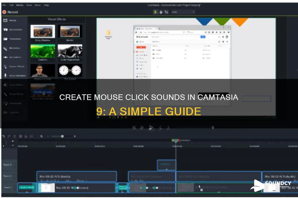
Task: Click the green in-point handle of playhead
Action: pyautogui.click(x=173, y=140)
